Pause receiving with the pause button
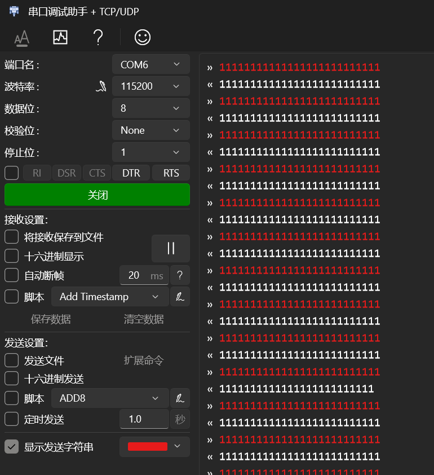434x475 pixels. 171,248
